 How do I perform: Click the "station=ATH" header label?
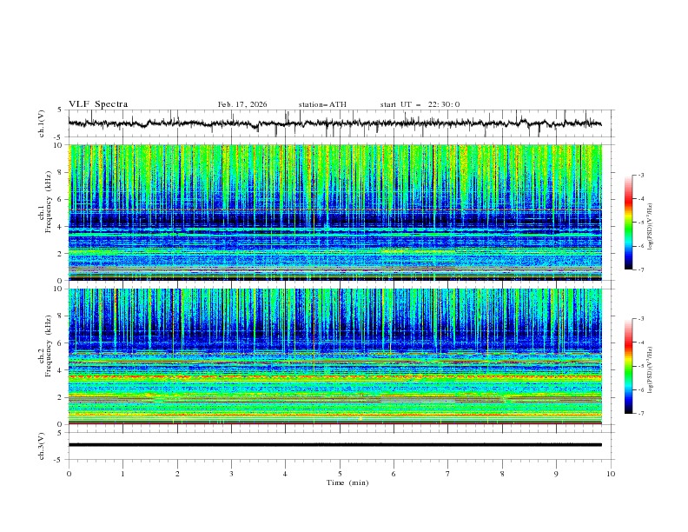coord(322,104)
